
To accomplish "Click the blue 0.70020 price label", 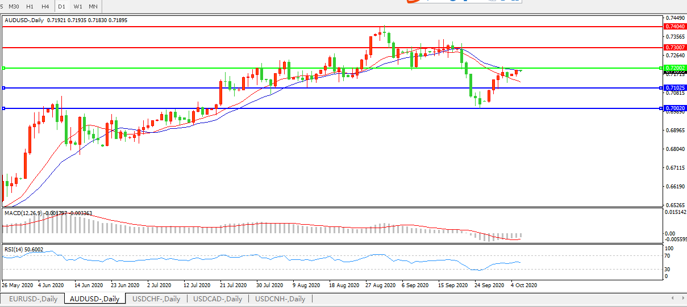I will tap(674, 108).
